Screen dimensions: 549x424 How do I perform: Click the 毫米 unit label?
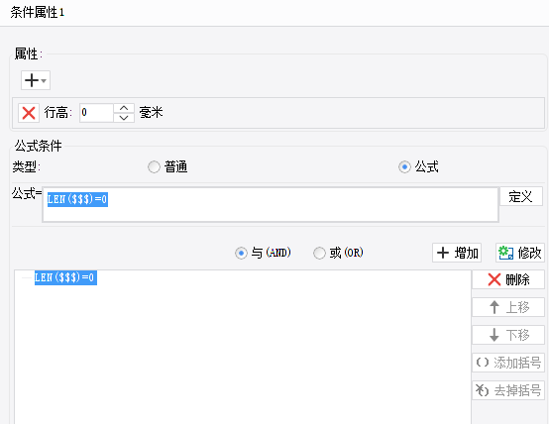pos(152,112)
